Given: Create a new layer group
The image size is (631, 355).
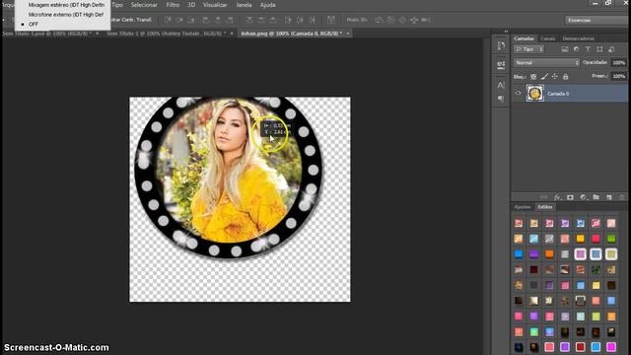Looking at the screenshot, I should [x=596, y=197].
